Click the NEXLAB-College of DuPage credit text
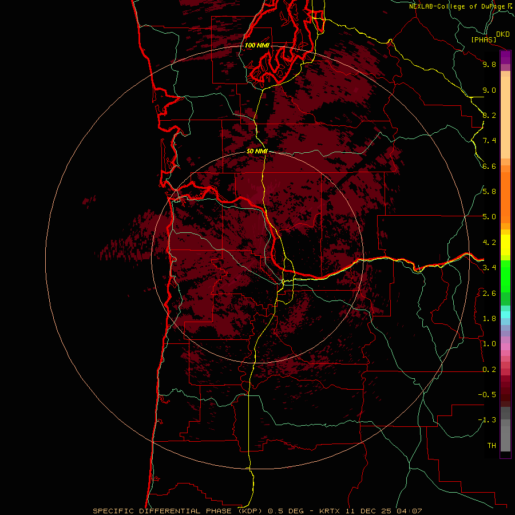The image size is (515, 515). [457, 6]
